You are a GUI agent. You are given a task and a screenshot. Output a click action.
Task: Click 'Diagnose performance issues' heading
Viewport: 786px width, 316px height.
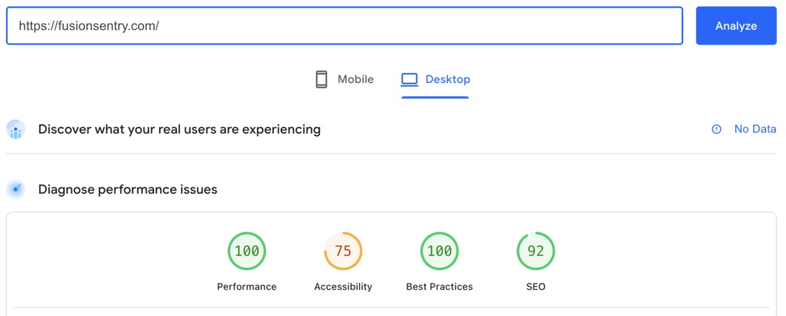point(128,189)
